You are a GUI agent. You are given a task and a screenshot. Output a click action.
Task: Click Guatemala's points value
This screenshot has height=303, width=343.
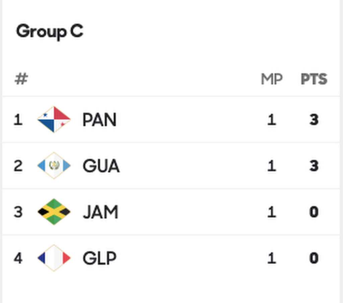(314, 166)
